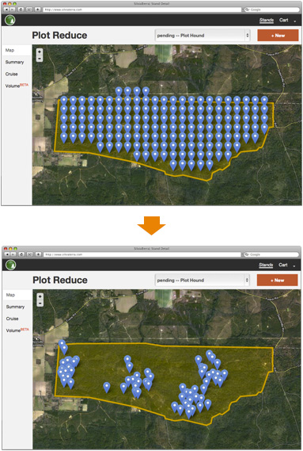Click the green logo in the pin-grid window

point(10,20)
